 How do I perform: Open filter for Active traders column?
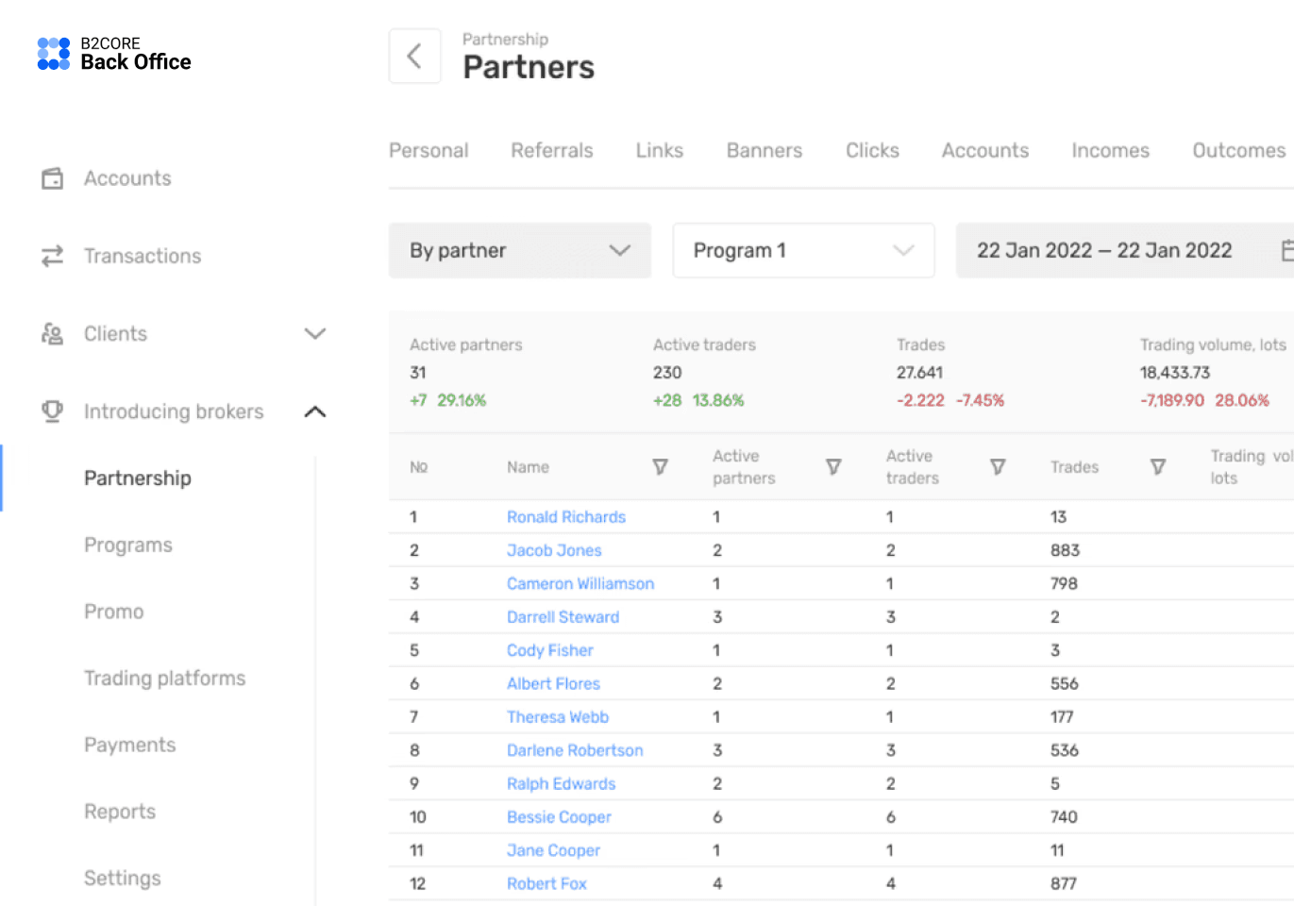tap(998, 467)
